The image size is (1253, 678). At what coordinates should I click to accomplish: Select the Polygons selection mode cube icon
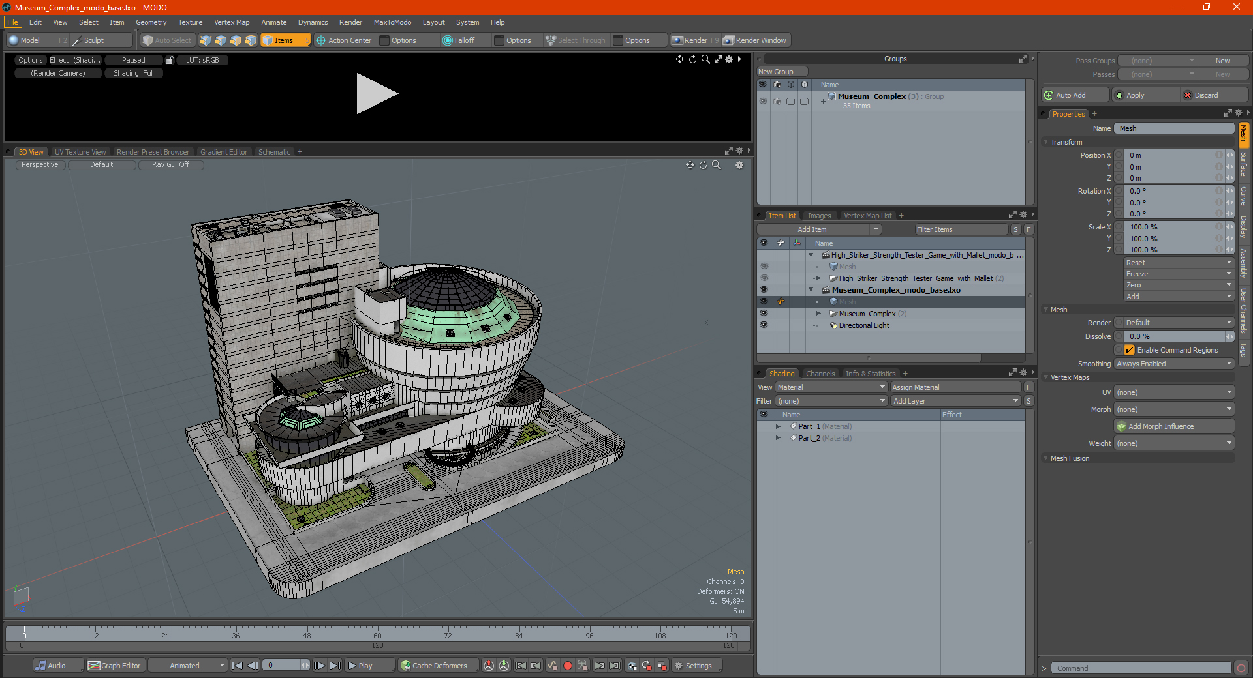tap(236, 40)
